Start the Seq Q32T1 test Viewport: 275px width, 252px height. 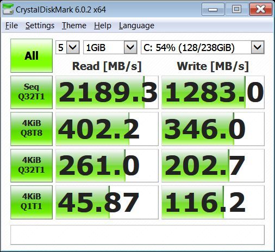pos(32,92)
